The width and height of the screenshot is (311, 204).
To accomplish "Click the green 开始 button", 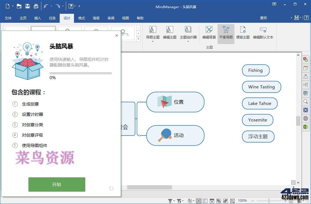I will (x=57, y=185).
